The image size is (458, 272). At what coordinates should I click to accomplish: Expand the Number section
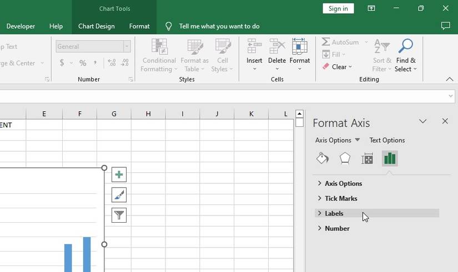tap(337, 228)
